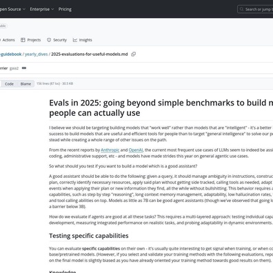Copy file path with the copy icon

click(133, 54)
